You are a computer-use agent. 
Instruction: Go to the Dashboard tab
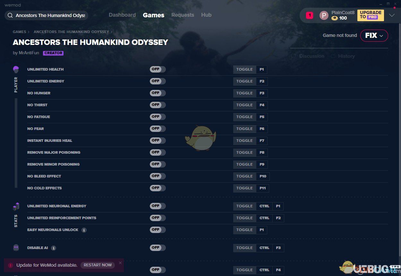(x=122, y=15)
